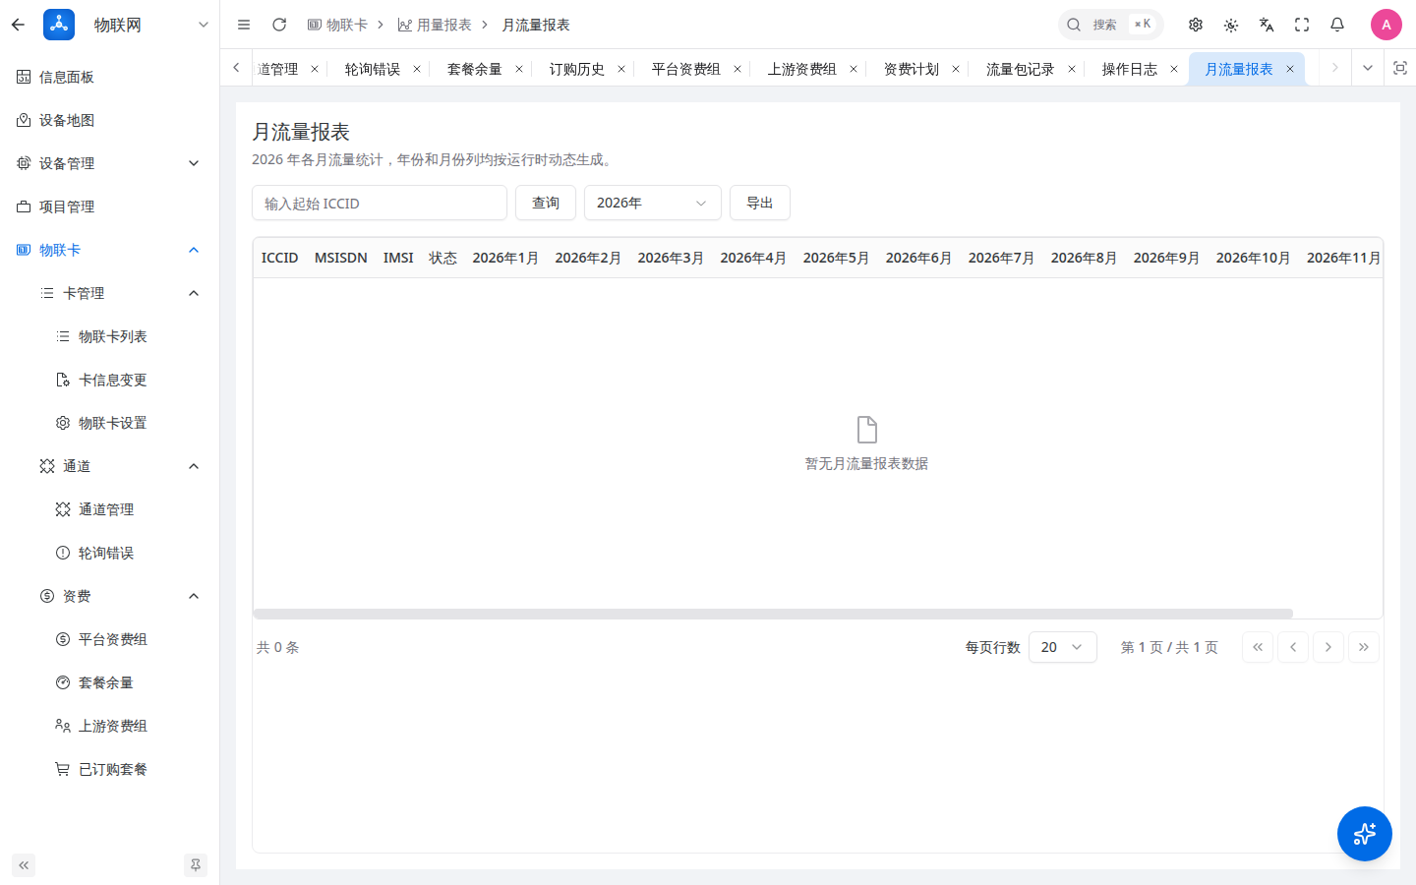
Task: Click 物联卡 breadcrumb
Action: pos(337,25)
